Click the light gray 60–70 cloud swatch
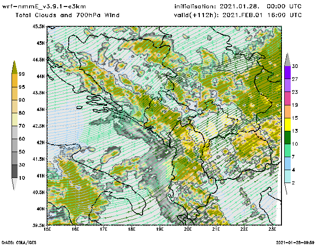Image resolution: width=323 pixels, height=245 pixels. point(14,133)
